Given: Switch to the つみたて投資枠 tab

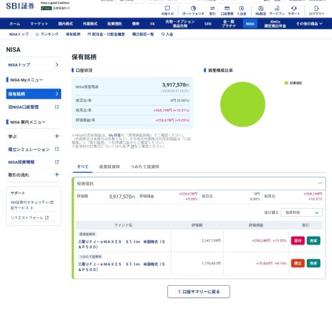Looking at the screenshot, I should 145,167.
